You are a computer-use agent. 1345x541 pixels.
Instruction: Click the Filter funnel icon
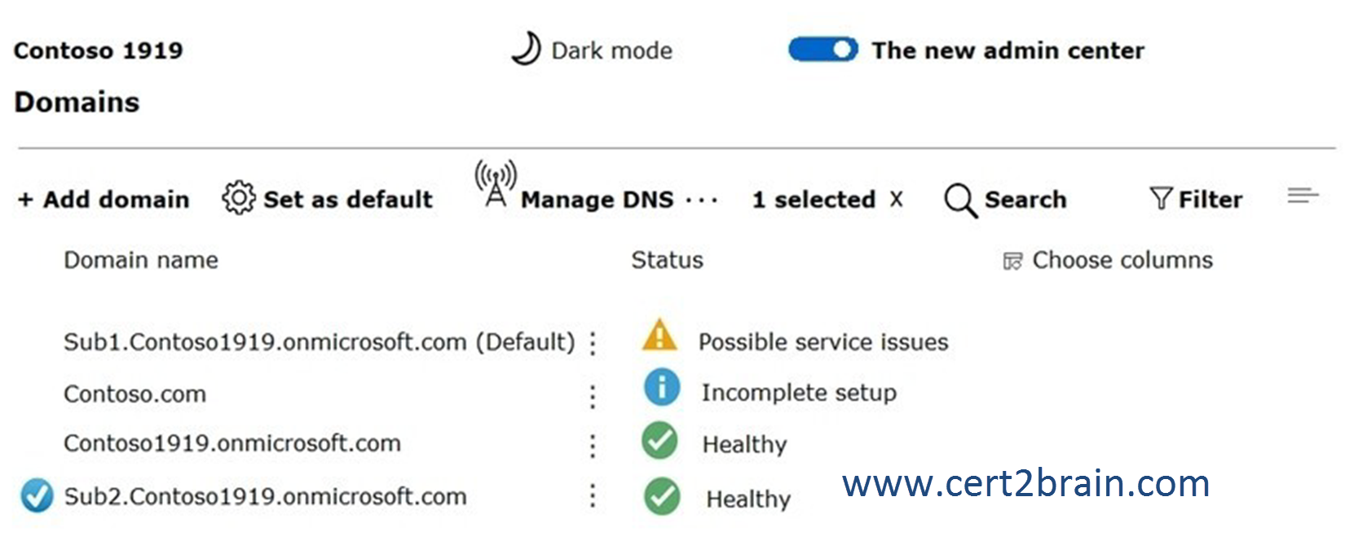tap(1161, 198)
